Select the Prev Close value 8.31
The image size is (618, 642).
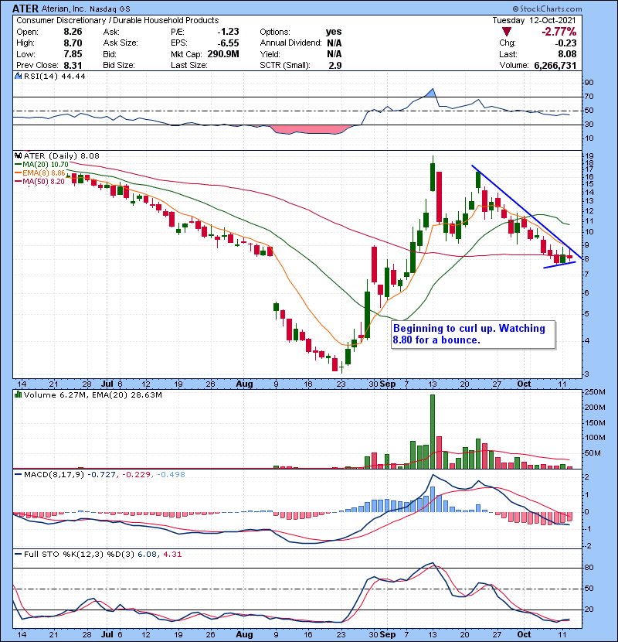pyautogui.click(x=73, y=66)
